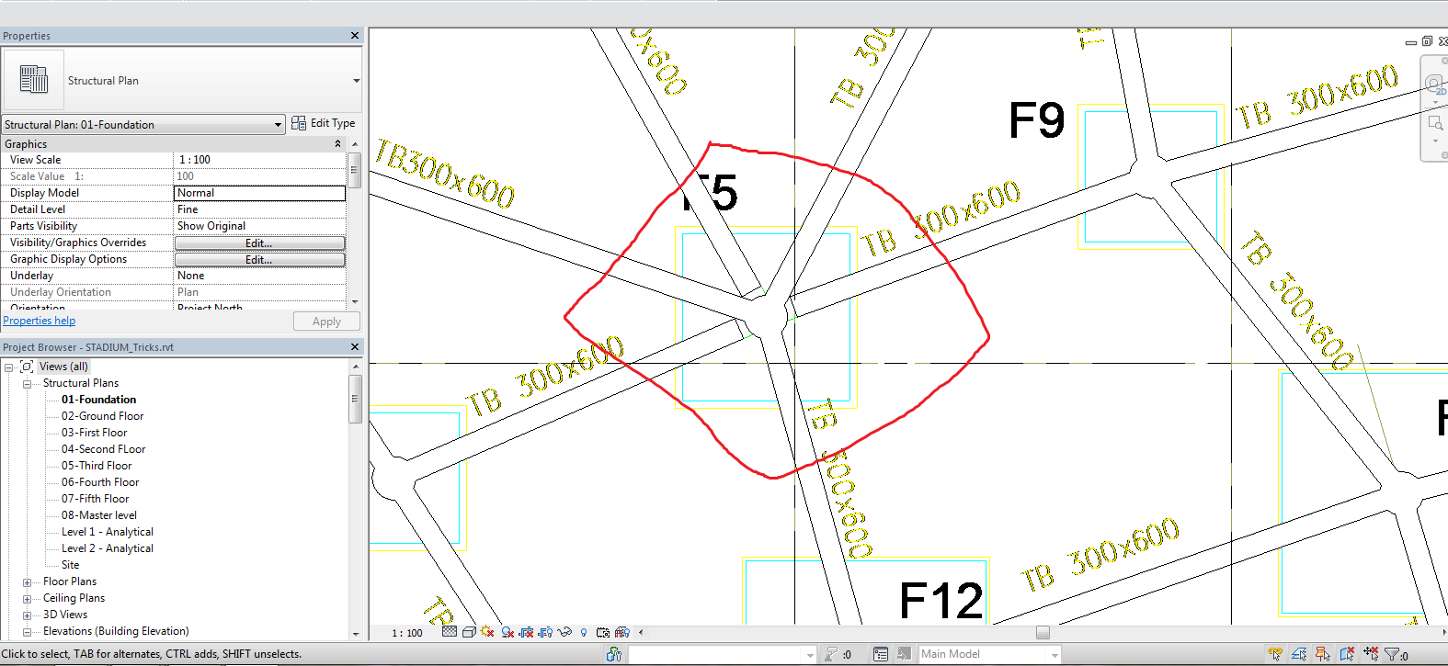Click the Detail Level box icon in view bar

point(449,632)
